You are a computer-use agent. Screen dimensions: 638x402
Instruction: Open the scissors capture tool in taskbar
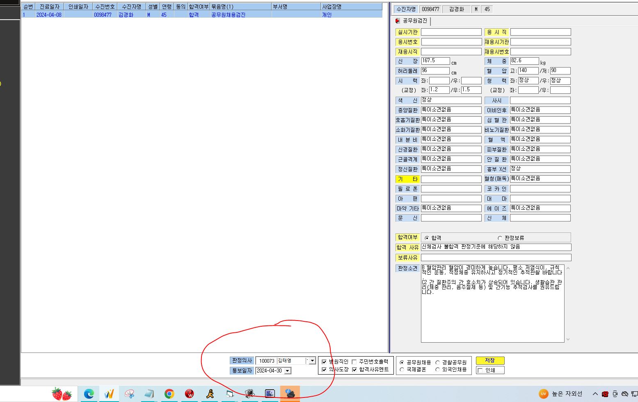point(129,394)
